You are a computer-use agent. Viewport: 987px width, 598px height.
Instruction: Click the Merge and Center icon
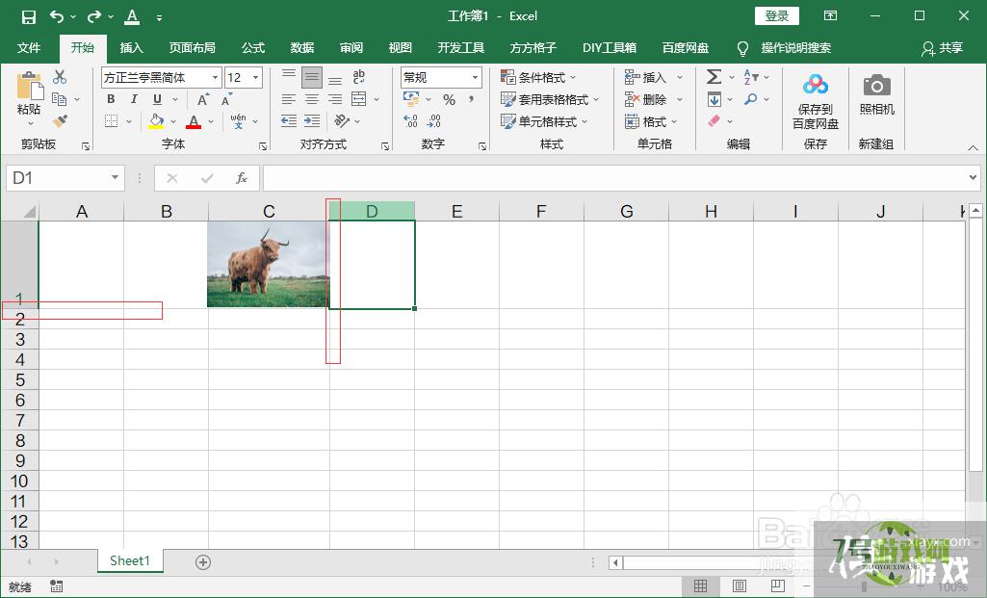359,99
